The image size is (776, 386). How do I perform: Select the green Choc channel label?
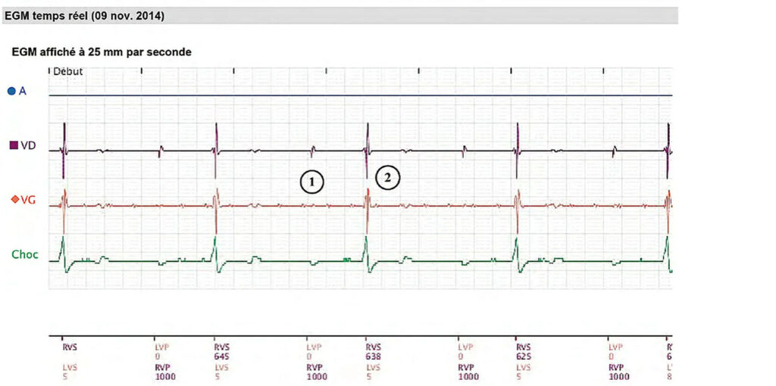(25, 255)
